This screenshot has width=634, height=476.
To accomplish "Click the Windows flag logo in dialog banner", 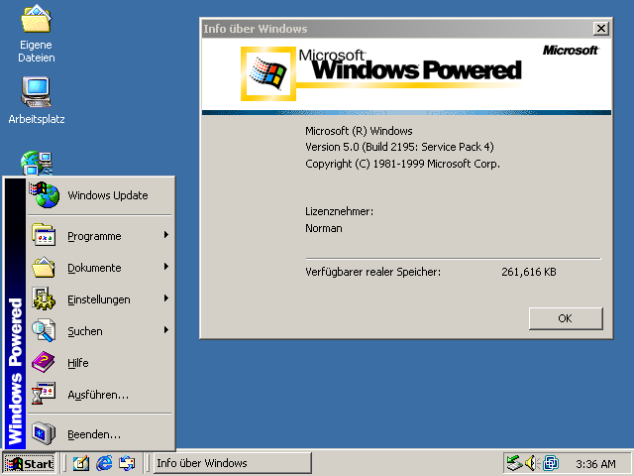I will pyautogui.click(x=268, y=73).
